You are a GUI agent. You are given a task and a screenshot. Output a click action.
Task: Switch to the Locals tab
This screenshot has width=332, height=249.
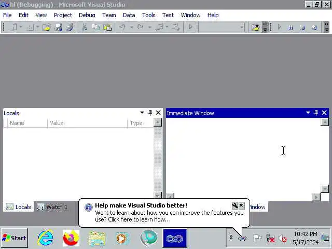(19, 206)
